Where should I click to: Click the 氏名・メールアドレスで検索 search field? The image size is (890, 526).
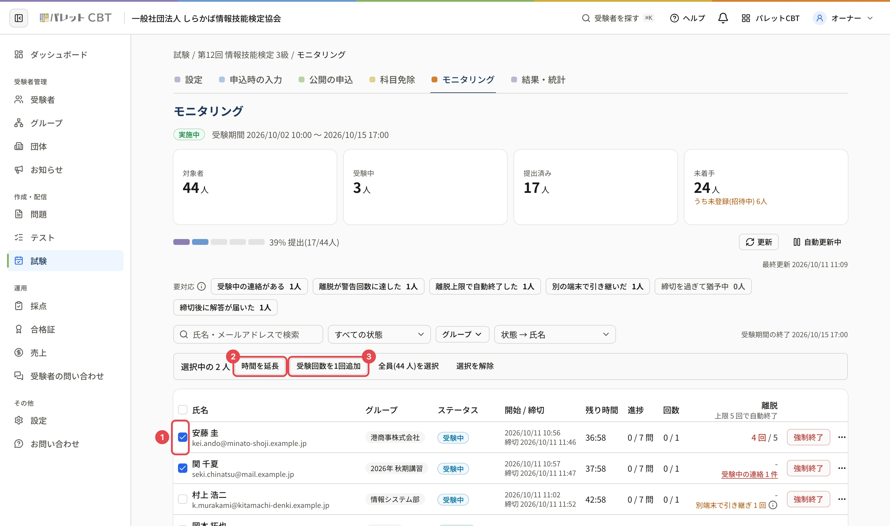point(248,334)
